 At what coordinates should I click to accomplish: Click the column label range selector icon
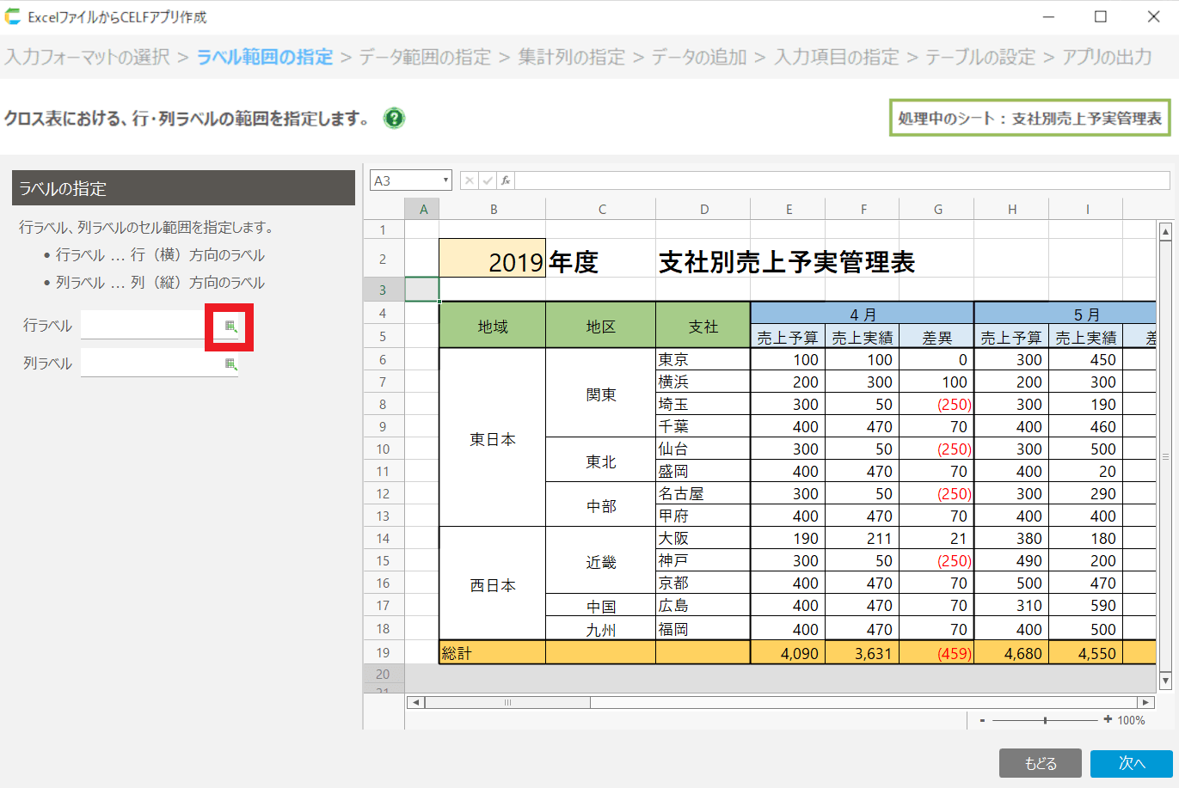230,363
